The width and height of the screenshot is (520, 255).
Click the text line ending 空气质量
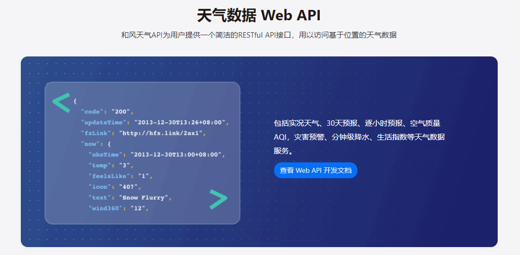coord(357,123)
